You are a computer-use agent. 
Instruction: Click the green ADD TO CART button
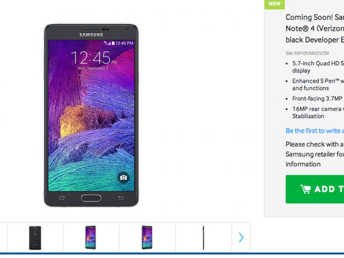click(315, 189)
